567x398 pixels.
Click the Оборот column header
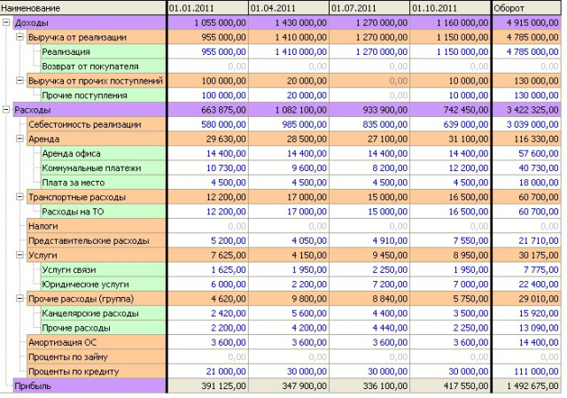coord(527,8)
